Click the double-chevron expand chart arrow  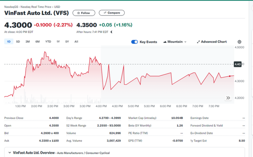click(x=228, y=98)
